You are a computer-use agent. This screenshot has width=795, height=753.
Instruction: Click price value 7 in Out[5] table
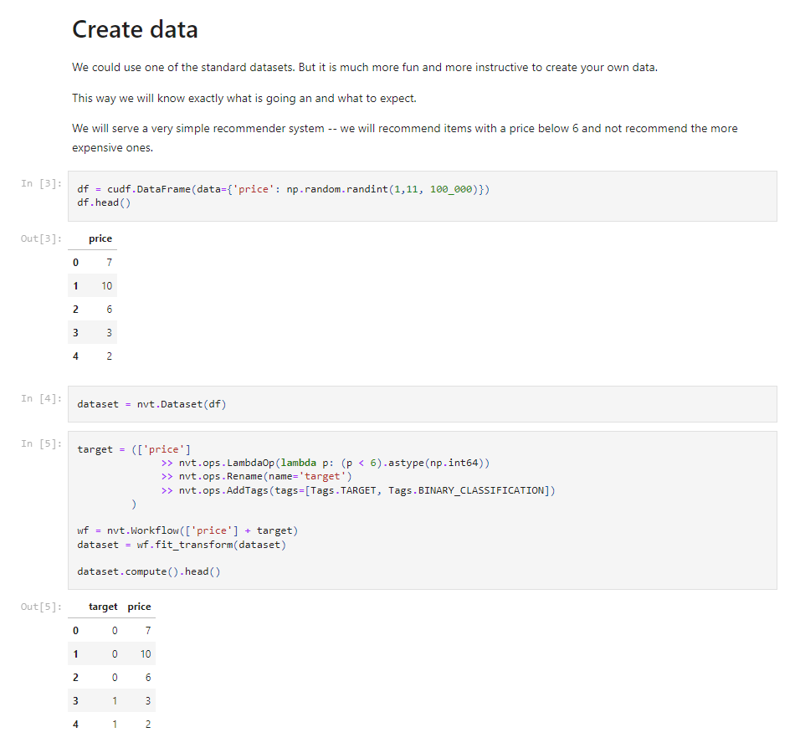click(x=148, y=630)
